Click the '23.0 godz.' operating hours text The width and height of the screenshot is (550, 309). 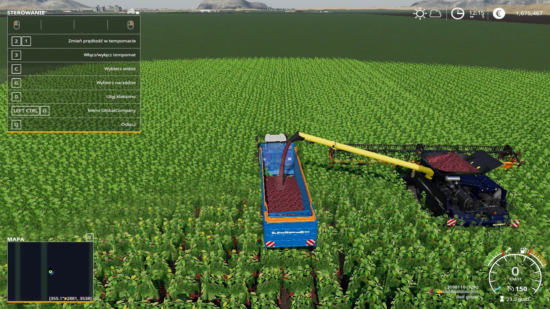[518, 299]
